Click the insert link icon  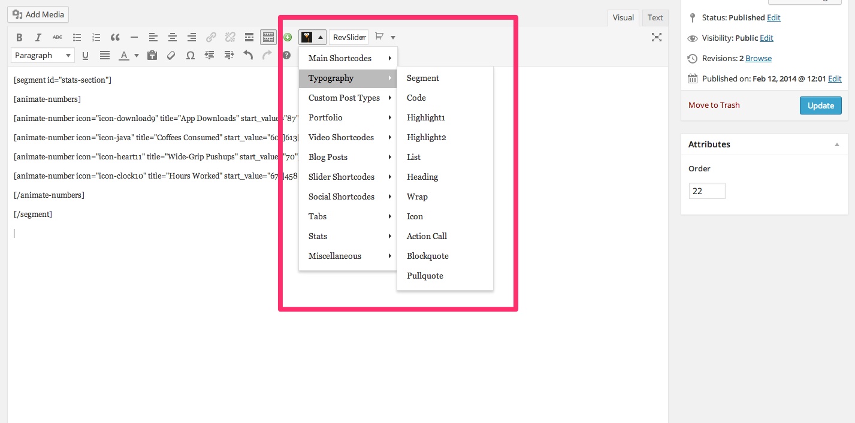click(x=211, y=37)
